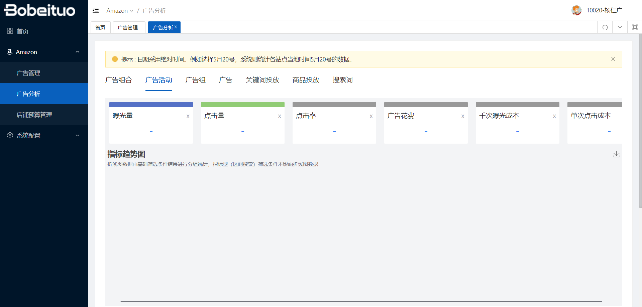
Task: Remove the 广告花费 metric card
Action: [x=463, y=116]
